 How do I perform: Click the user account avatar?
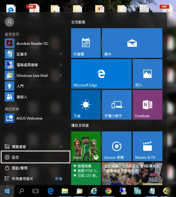[x=9, y=22]
